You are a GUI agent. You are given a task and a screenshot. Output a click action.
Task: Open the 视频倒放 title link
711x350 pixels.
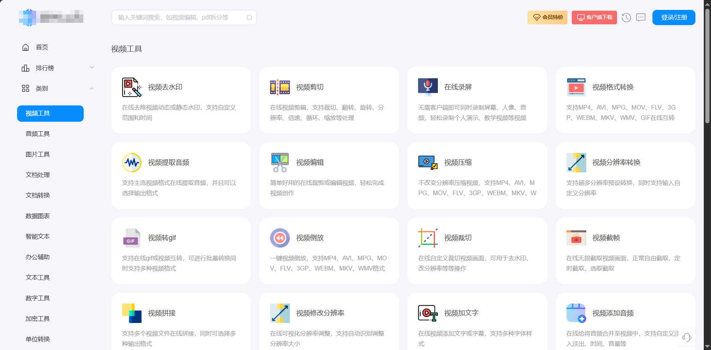coord(310,238)
